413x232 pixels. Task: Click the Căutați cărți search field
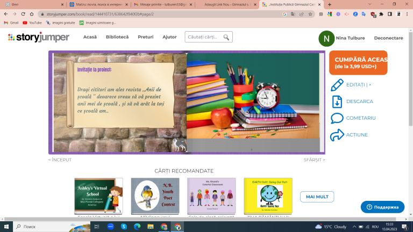203,37
